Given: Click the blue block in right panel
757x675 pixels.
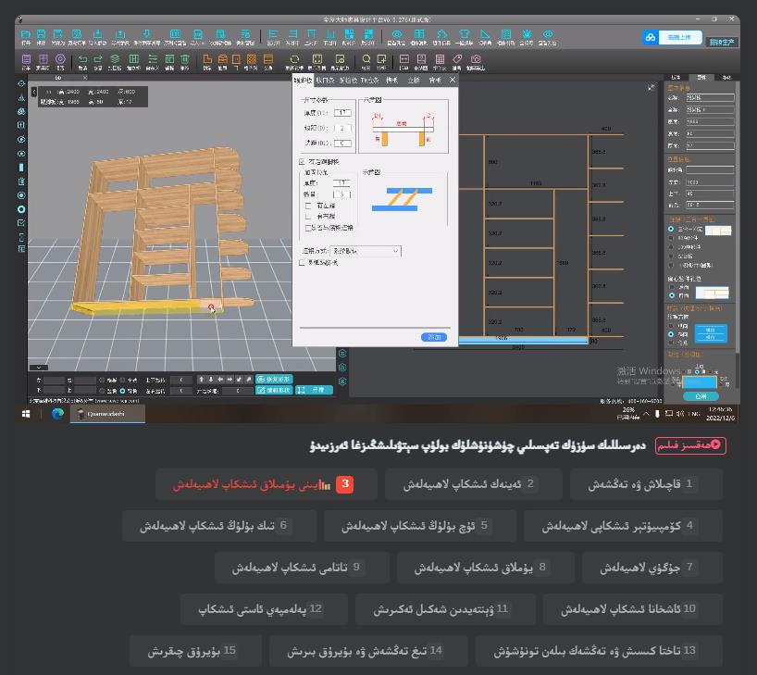Looking at the screenshot, I should pos(711,333).
